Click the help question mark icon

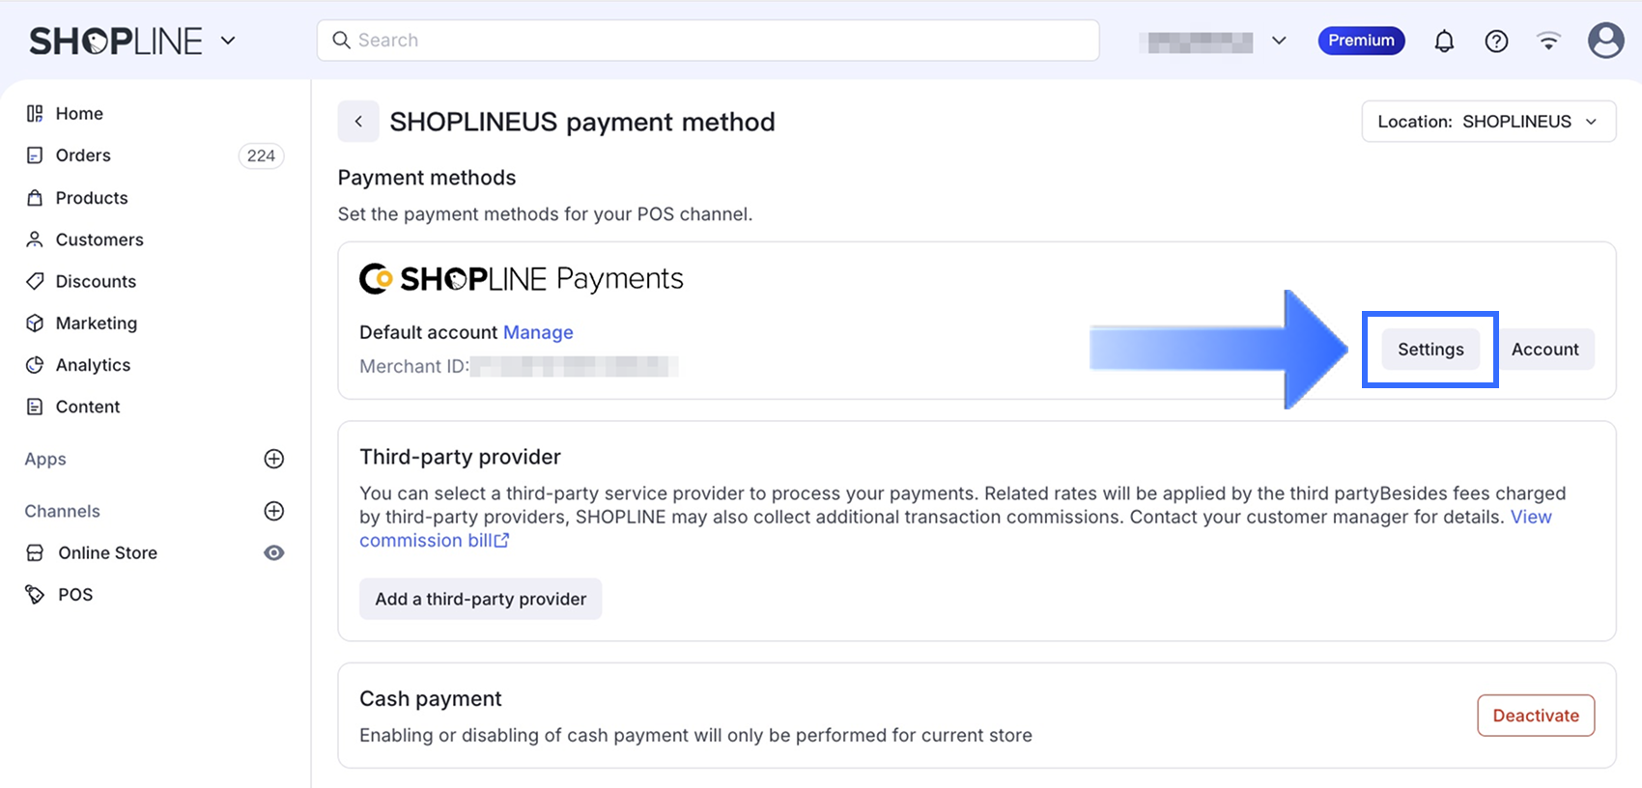[1496, 41]
